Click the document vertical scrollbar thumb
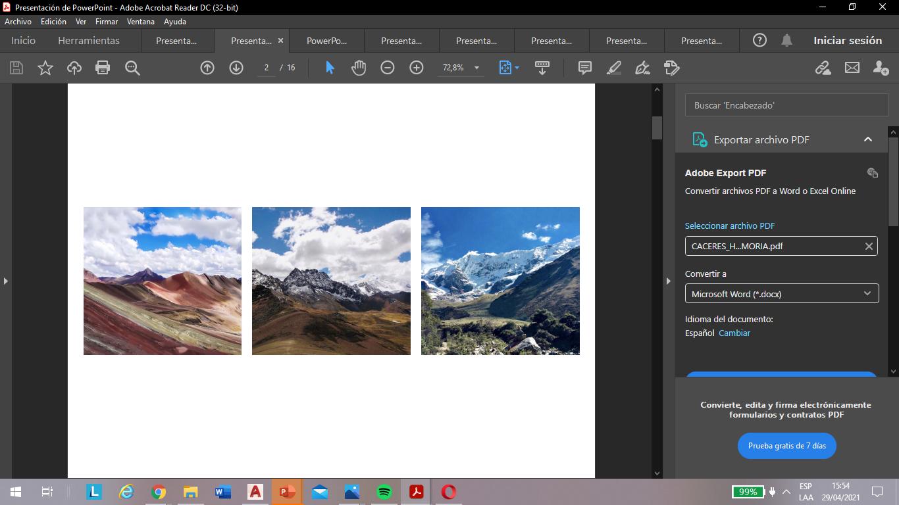 [x=657, y=128]
